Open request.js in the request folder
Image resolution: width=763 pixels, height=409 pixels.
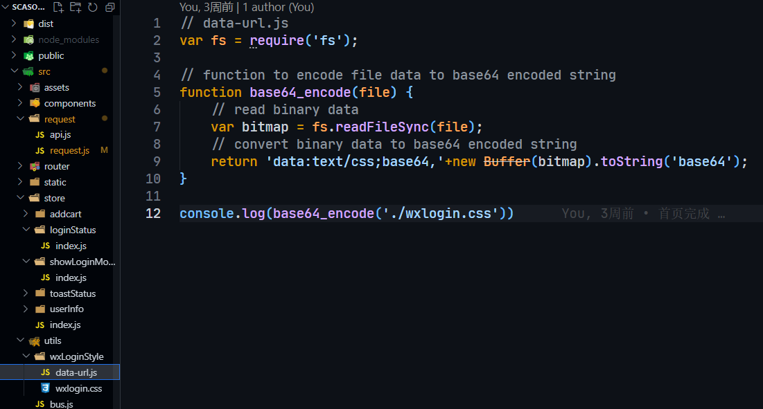[x=69, y=150]
